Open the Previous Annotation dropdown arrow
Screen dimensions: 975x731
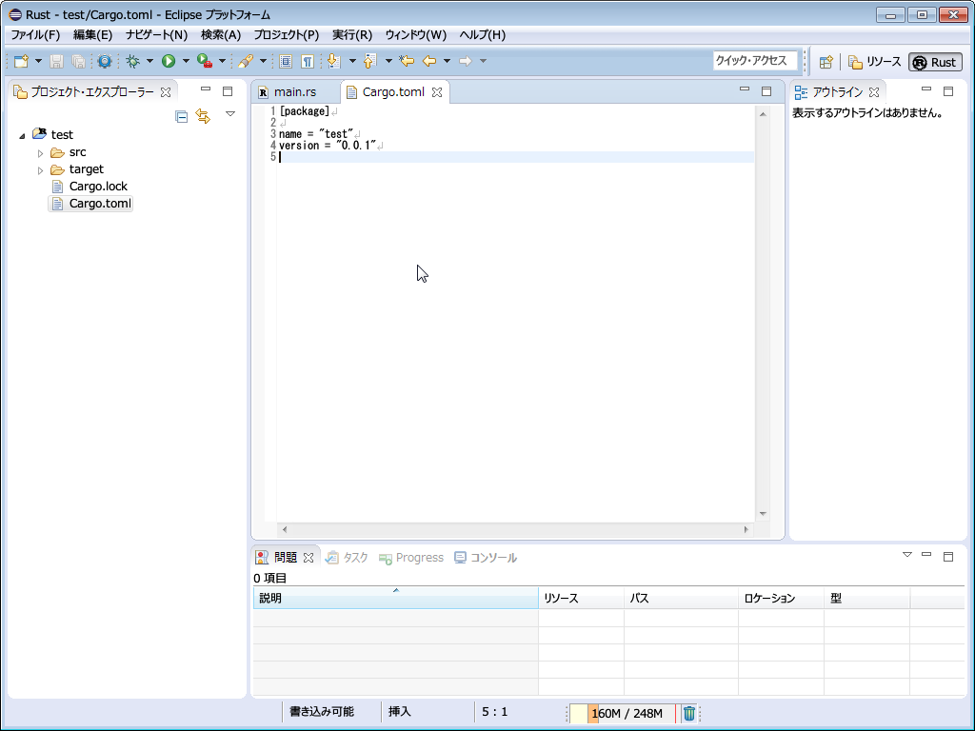point(388,61)
